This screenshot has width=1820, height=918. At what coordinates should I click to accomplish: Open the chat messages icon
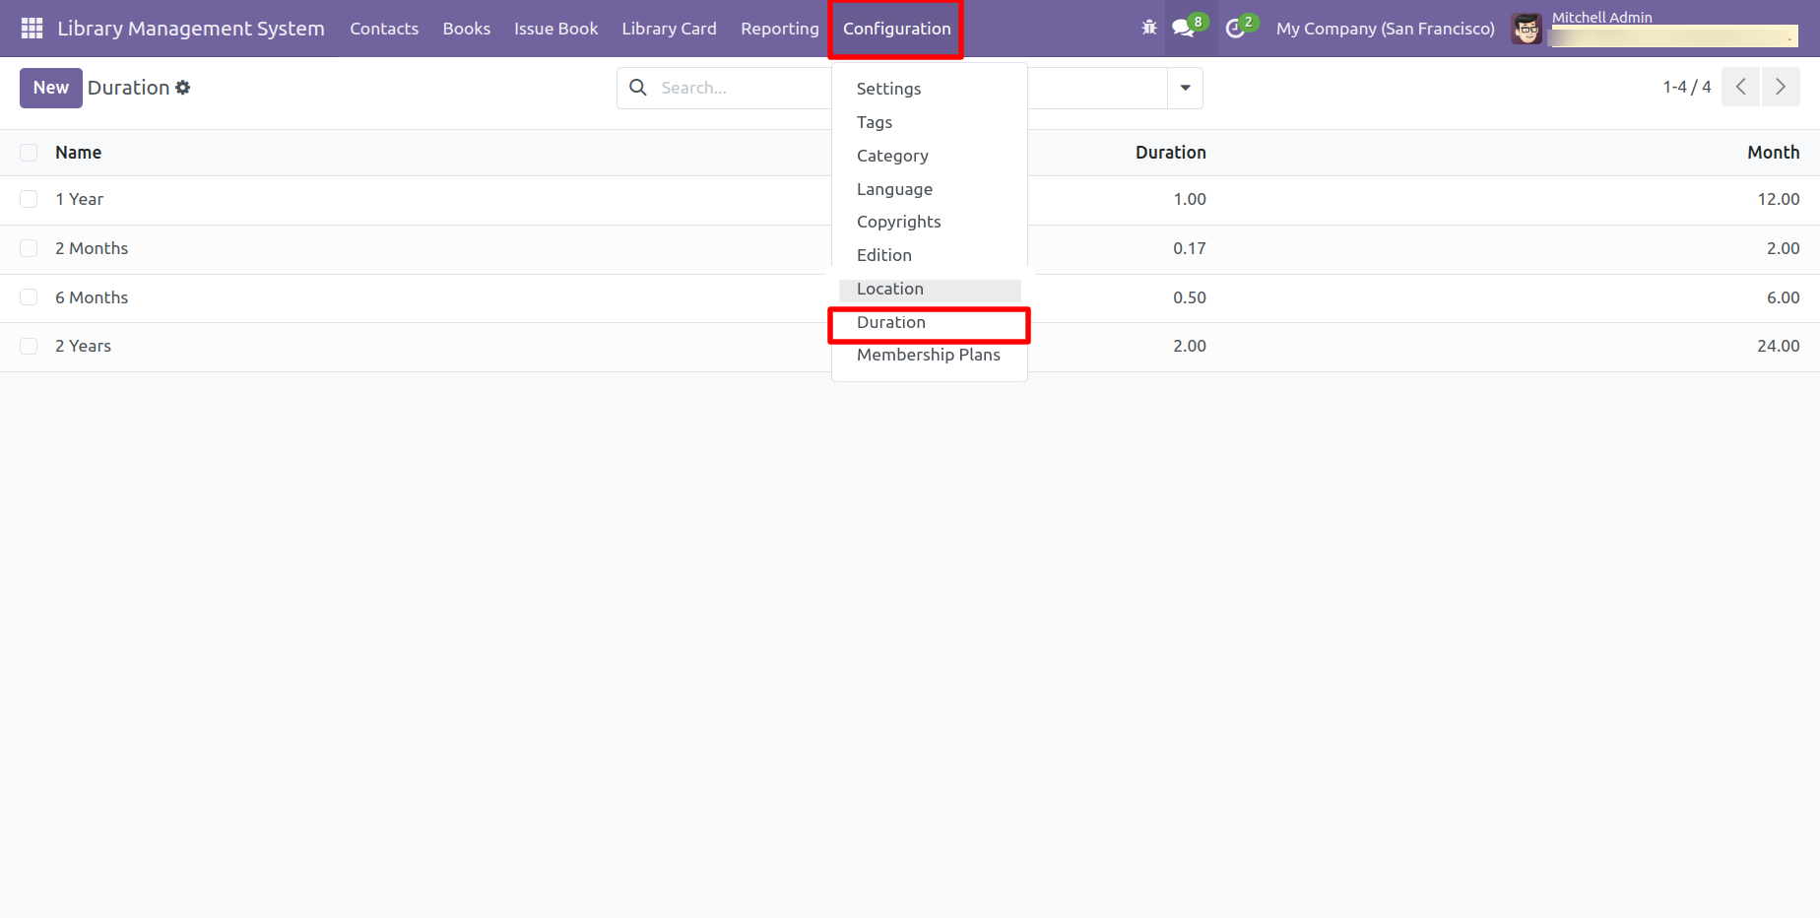click(1183, 29)
